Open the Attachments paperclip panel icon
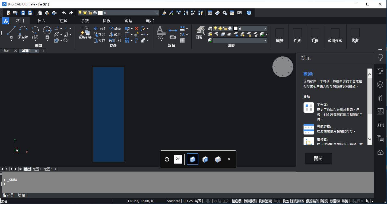The width and height of the screenshot is (387, 204). click(380, 98)
